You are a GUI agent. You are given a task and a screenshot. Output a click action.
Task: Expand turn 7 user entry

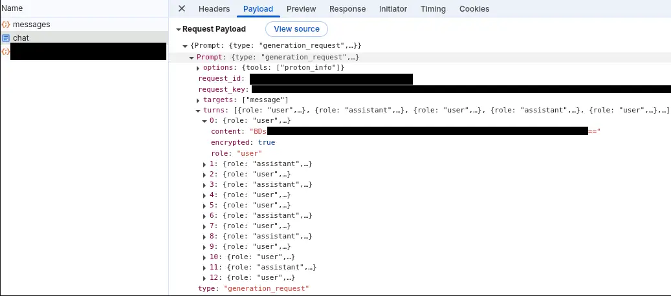(x=204, y=226)
